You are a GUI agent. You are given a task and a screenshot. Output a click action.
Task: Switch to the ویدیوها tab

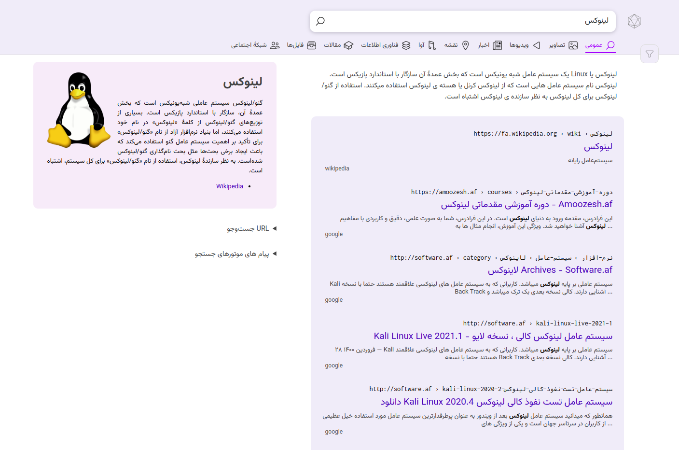point(525,45)
